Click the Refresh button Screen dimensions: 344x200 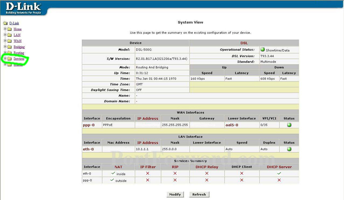(199, 194)
